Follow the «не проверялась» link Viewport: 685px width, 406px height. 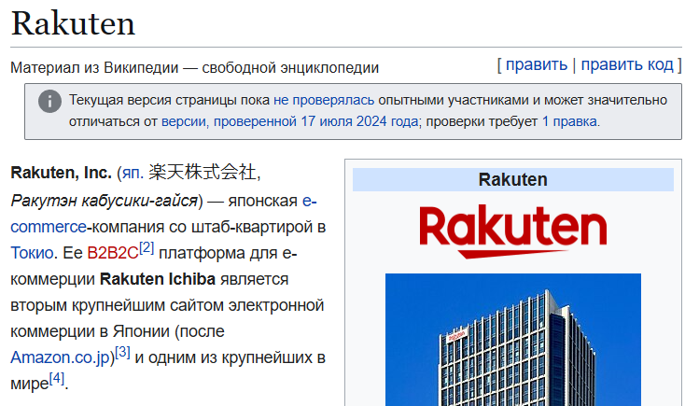tap(324, 100)
